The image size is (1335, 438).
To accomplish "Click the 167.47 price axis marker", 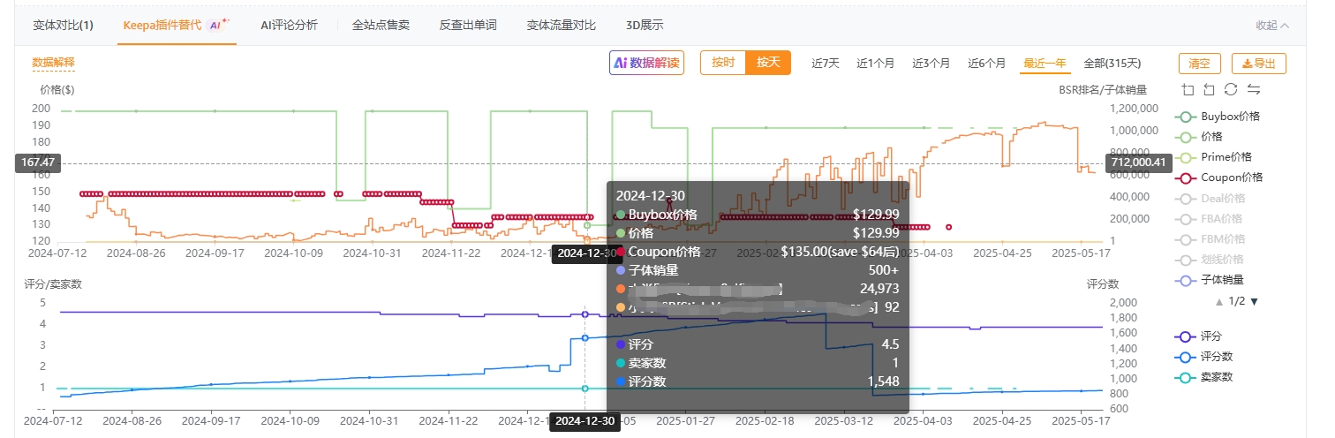I will tap(36, 162).
